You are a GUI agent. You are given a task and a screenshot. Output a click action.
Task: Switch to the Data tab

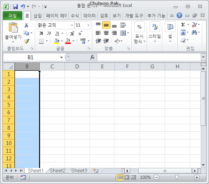90,16
